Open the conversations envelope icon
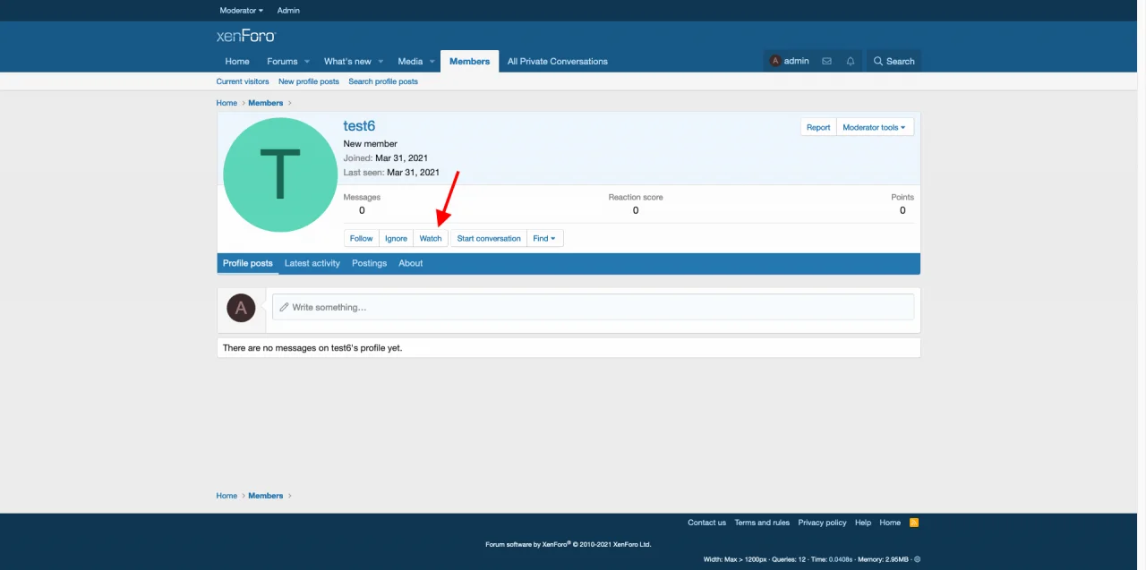This screenshot has width=1146, height=570. pyautogui.click(x=826, y=61)
